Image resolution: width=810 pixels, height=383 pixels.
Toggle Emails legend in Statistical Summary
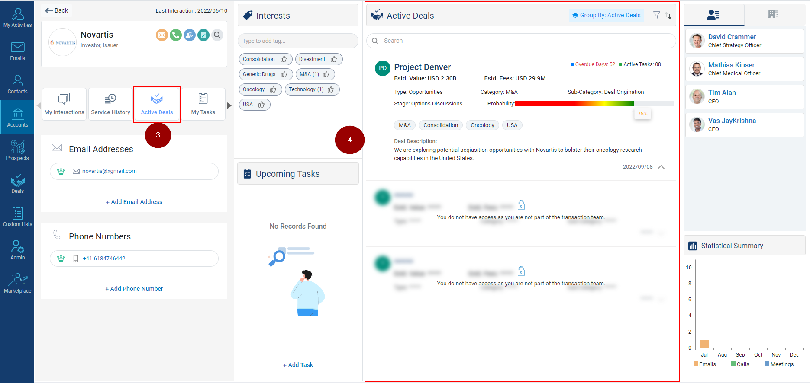coord(704,364)
